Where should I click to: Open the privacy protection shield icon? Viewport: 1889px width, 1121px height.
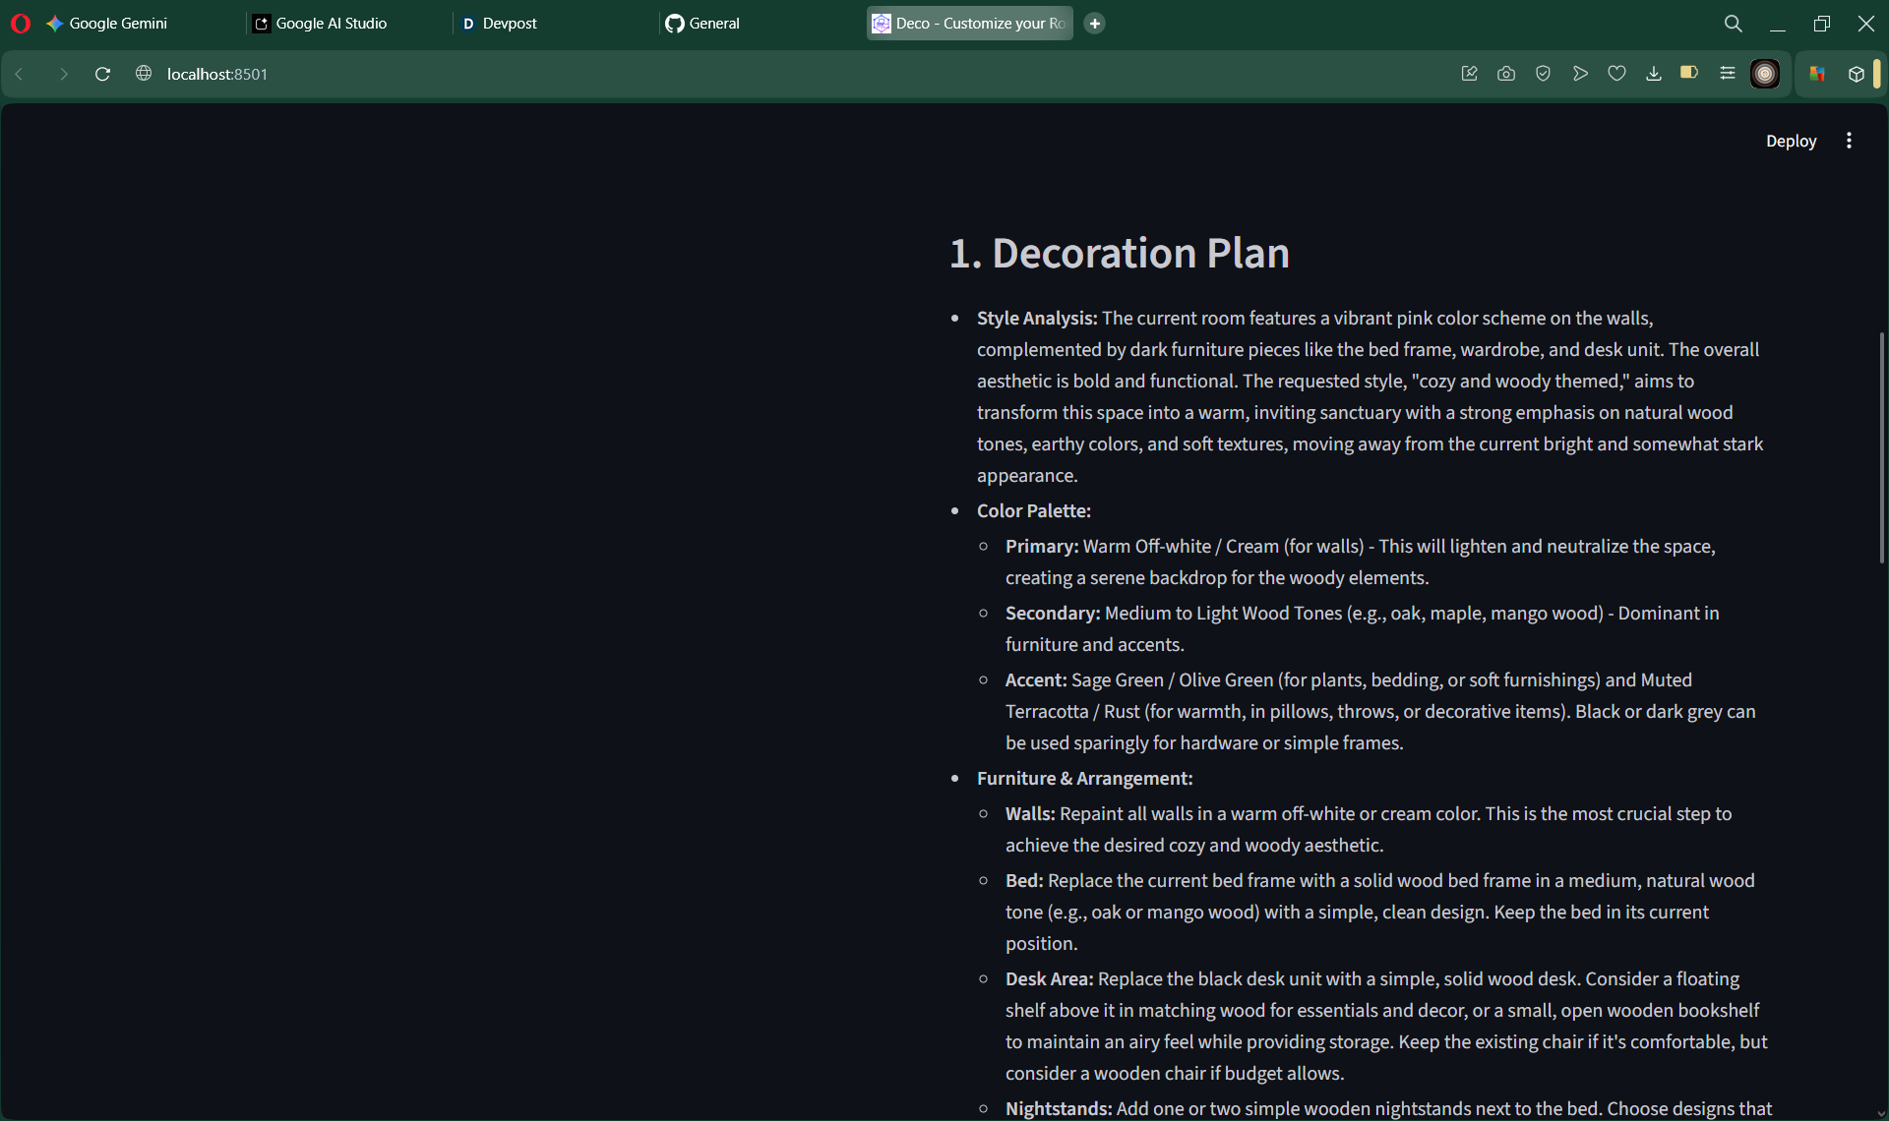(x=1543, y=74)
